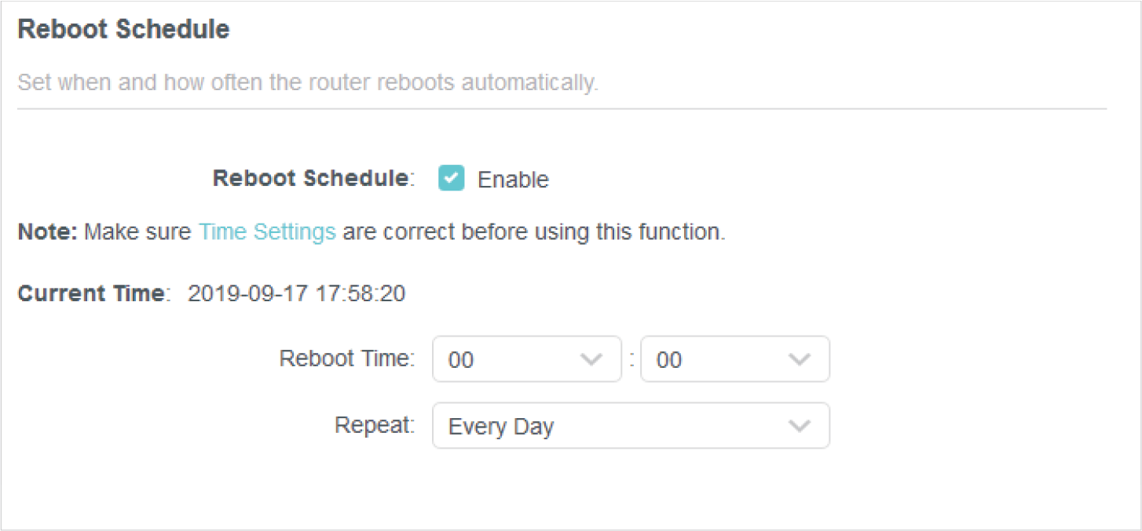The height and width of the screenshot is (531, 1142).
Task: Click the Reboot Schedule page heading
Action: [x=123, y=30]
